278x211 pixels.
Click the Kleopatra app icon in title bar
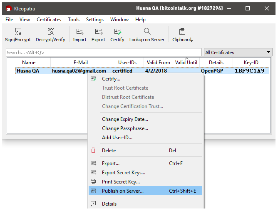click(x=9, y=8)
